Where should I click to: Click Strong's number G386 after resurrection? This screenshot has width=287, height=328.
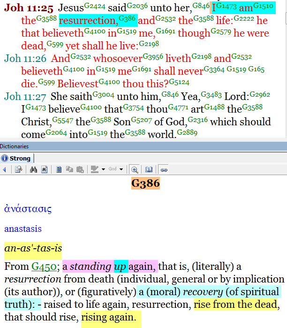[x=127, y=18]
